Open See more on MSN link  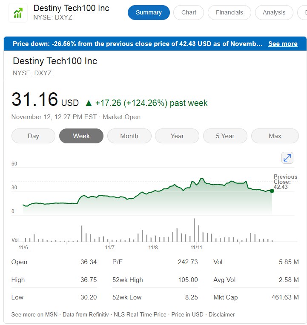click(34, 314)
